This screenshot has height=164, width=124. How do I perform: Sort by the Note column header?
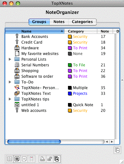pyautogui.click(x=105, y=31)
